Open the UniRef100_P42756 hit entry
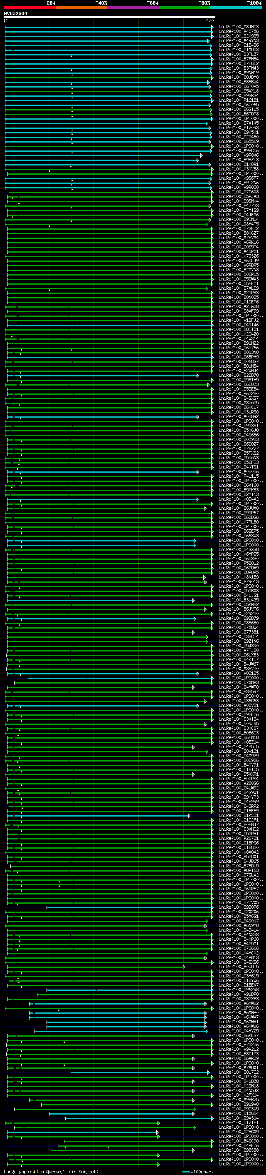Image resolution: width=266 pixels, height=1175 pixels. click(x=238, y=32)
